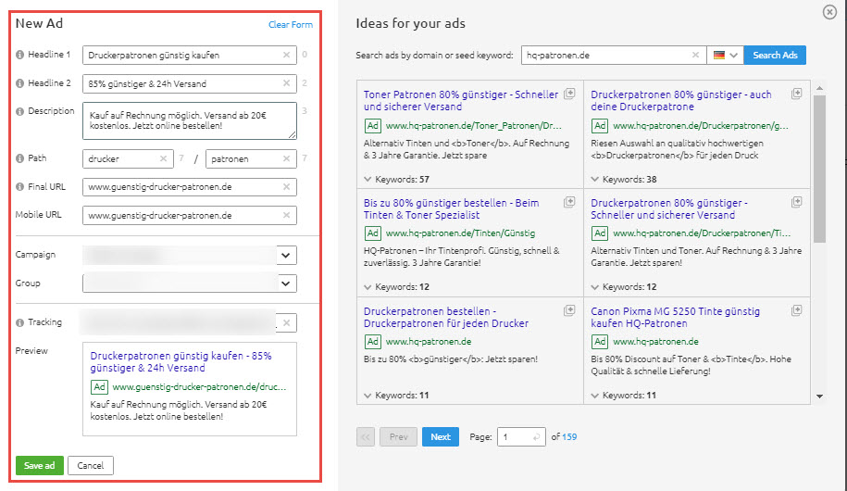847x491 pixels.
Task: Click the info icon beside Tracking
Action: (20, 322)
